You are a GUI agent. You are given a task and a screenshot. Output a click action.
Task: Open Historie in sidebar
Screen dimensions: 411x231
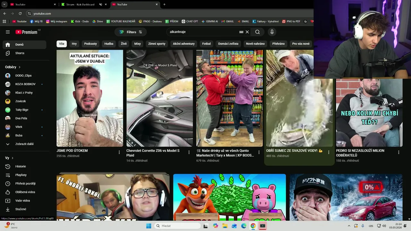pyautogui.click(x=24, y=166)
